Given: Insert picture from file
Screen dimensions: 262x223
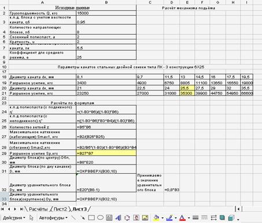Looking at the screenshot, I should (x=145, y=218).
